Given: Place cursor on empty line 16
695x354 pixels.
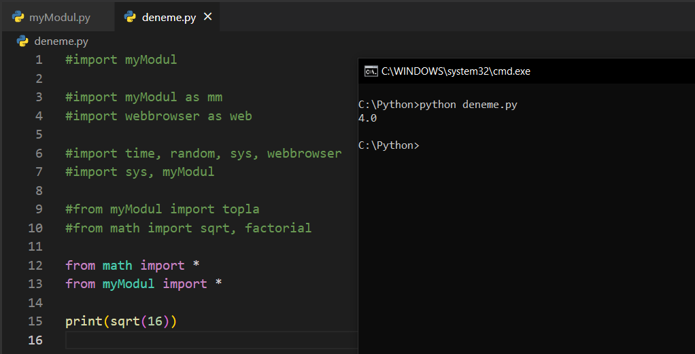Looking at the screenshot, I should [204, 340].
